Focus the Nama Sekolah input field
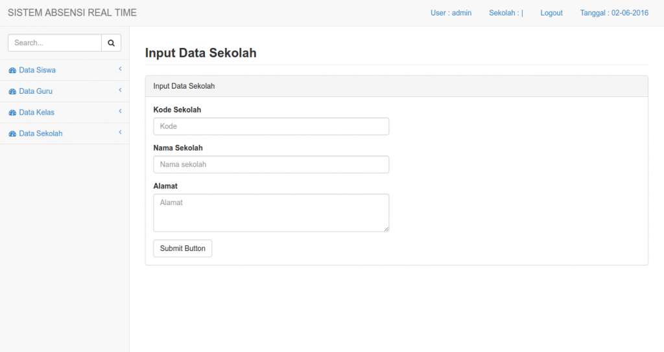The image size is (664, 352). (271, 164)
